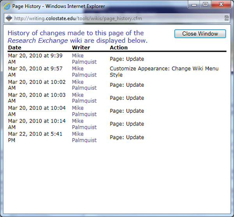Click 'Page: Update' action for 10:04 AM row
Screen dimensions: 234x217
click(x=127, y=111)
